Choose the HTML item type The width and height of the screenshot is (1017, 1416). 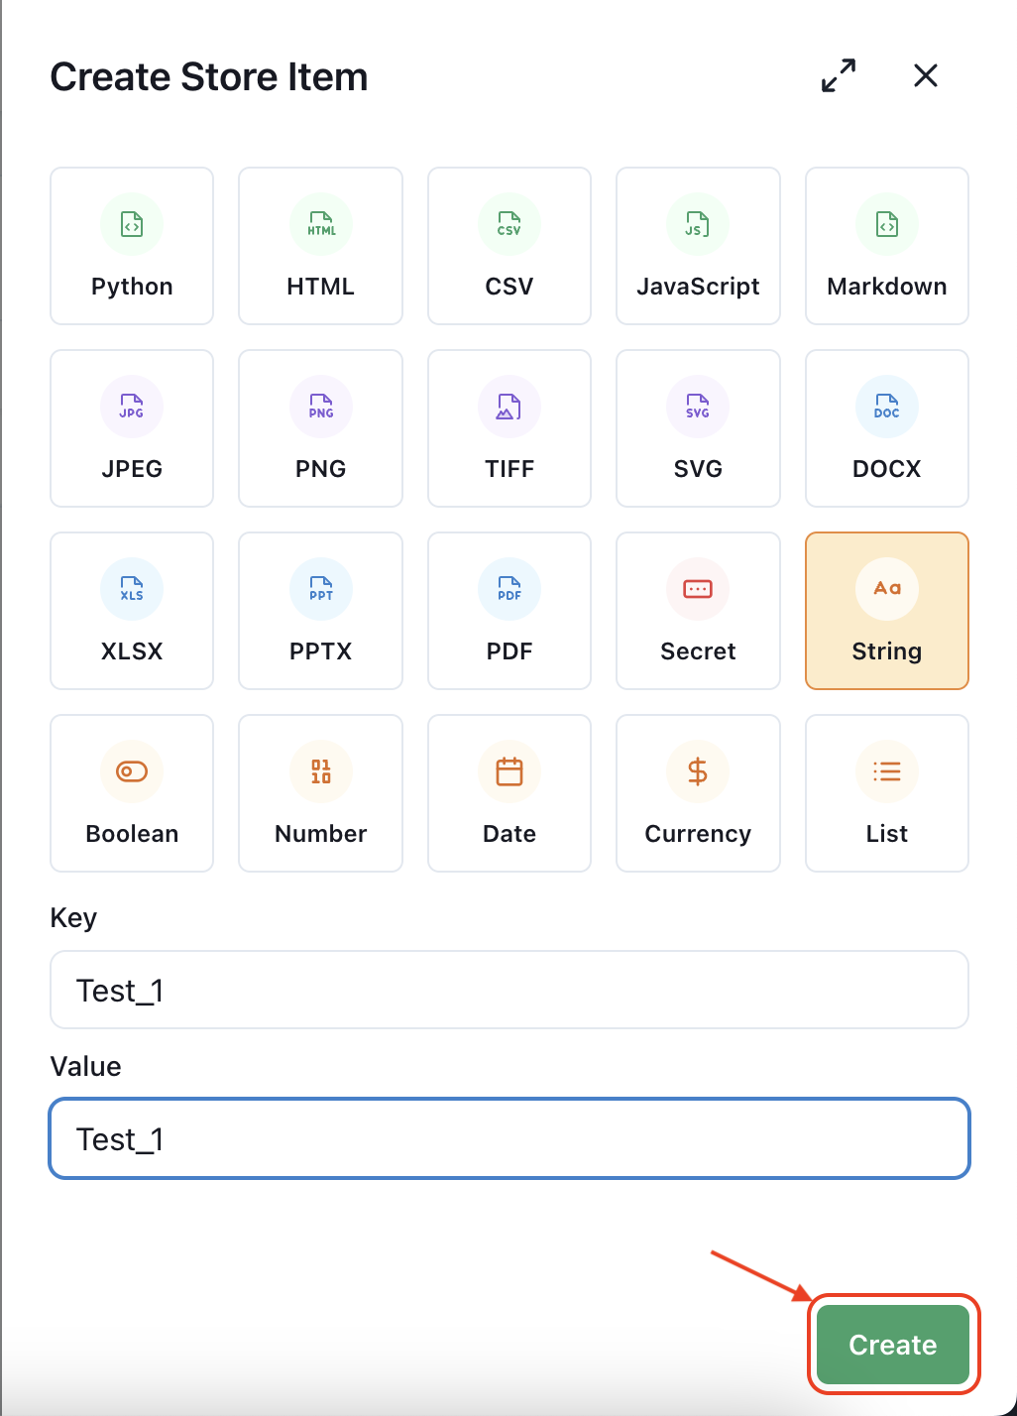point(320,246)
